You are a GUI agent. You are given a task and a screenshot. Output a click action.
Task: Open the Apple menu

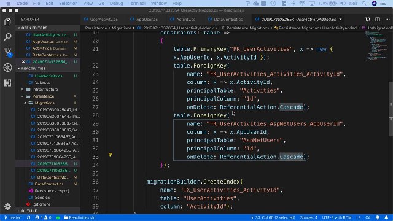[x=8, y=3]
